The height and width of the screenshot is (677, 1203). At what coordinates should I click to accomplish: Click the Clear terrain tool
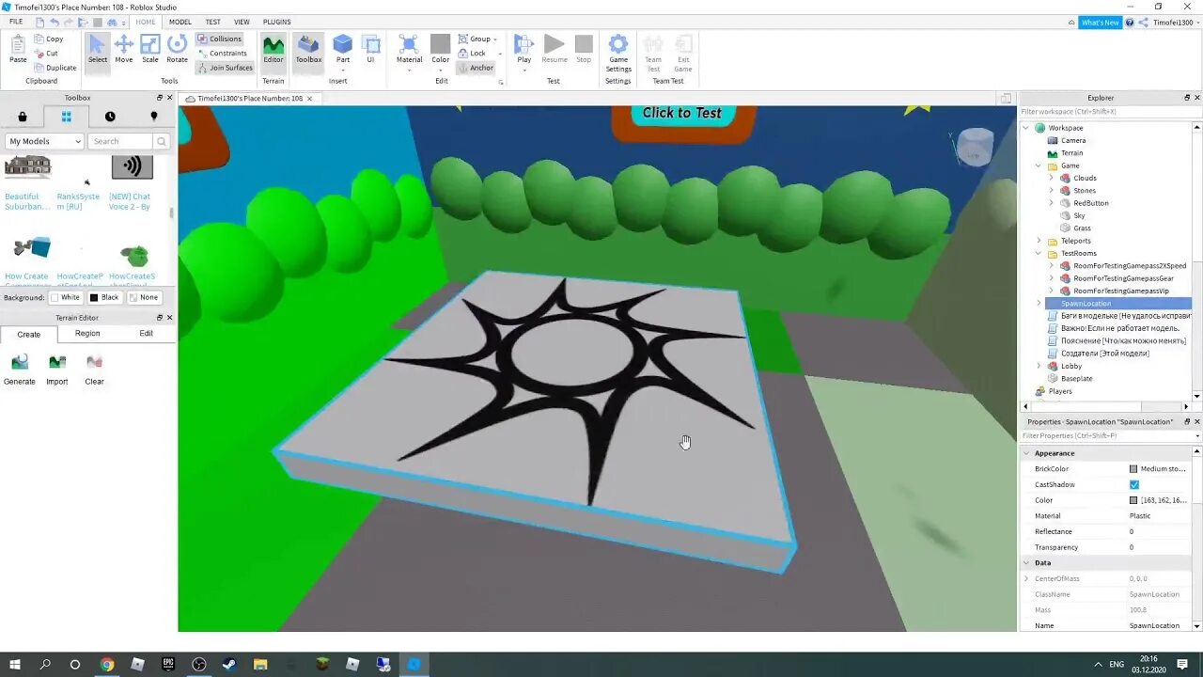[94, 370]
